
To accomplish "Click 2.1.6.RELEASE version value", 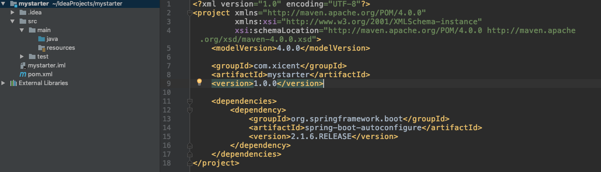I will (321, 137).
